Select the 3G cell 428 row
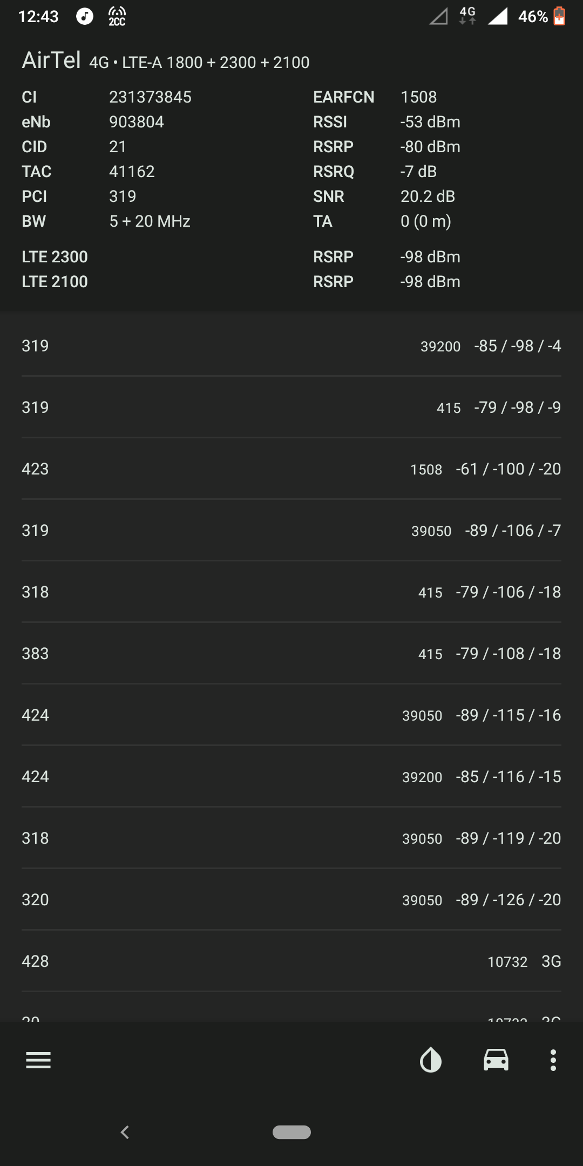583x1166 pixels. click(x=291, y=961)
